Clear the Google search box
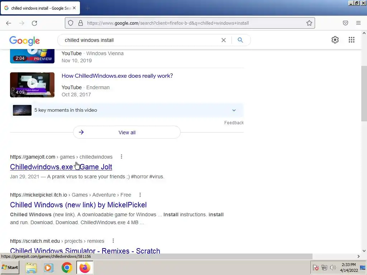The height and width of the screenshot is (275, 367). click(224, 40)
